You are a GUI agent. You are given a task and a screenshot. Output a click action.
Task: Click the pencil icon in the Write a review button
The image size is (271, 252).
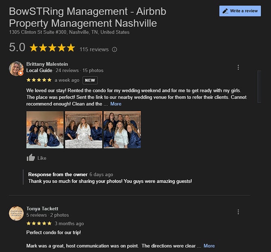pos(225,11)
